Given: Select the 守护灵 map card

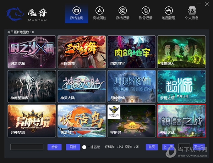Looking at the screenshot, I should tap(131, 121).
